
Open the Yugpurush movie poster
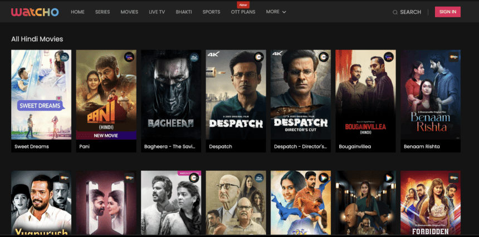pyautogui.click(x=41, y=203)
